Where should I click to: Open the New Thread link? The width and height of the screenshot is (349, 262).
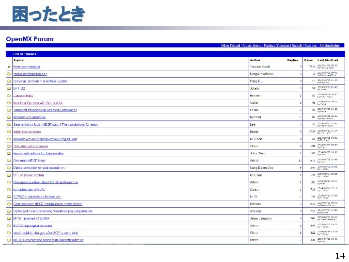point(231,46)
